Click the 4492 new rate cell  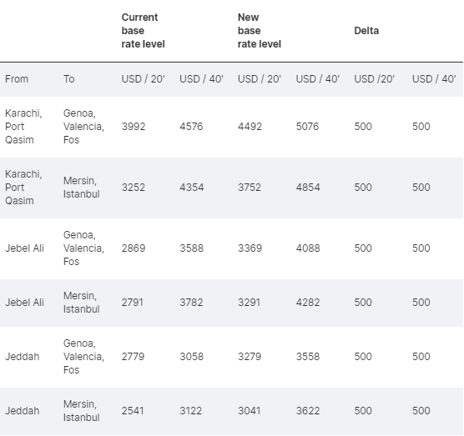[250, 127]
